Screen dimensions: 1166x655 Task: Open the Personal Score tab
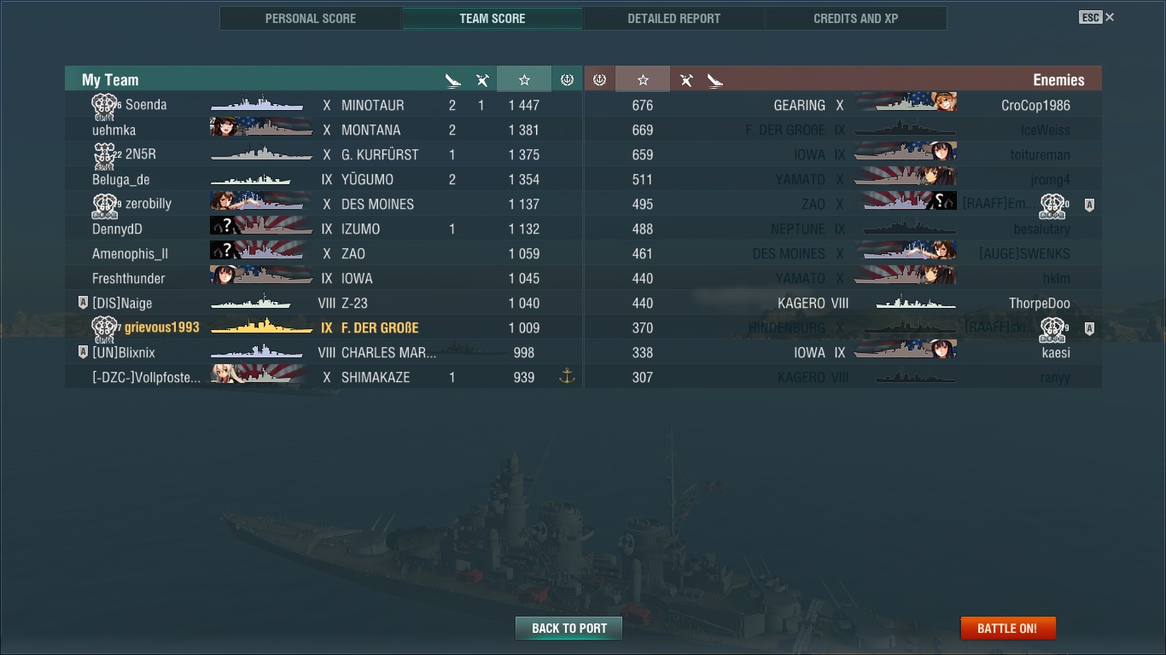pyautogui.click(x=311, y=18)
